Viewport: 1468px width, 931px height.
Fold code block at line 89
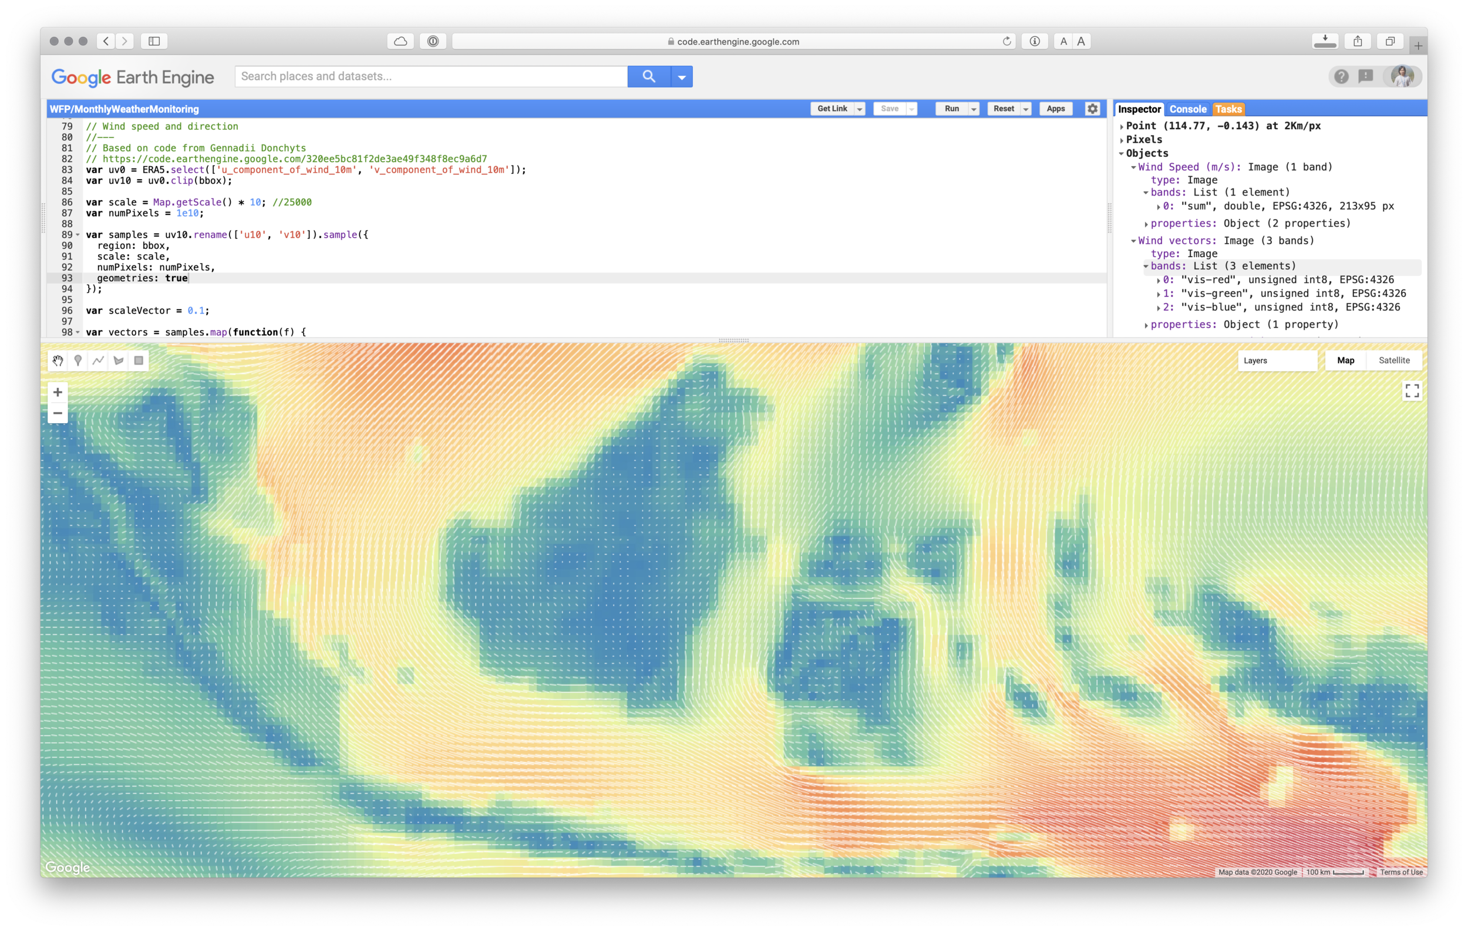pyautogui.click(x=78, y=235)
